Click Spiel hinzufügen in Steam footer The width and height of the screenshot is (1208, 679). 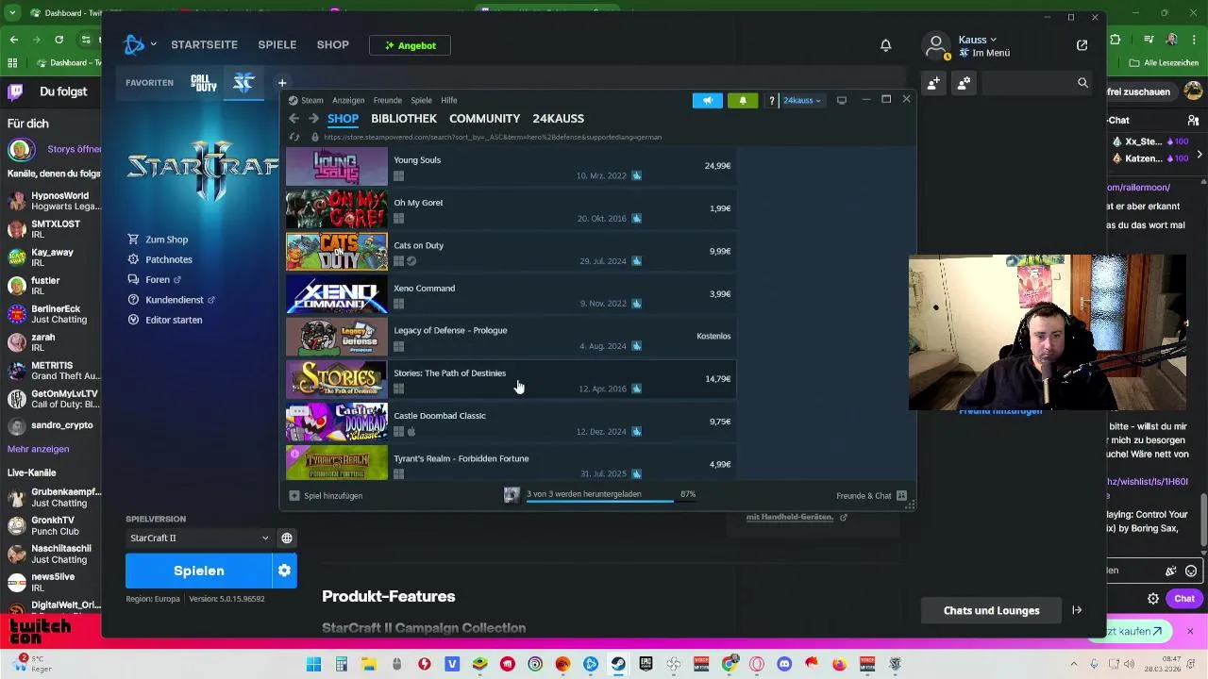(326, 495)
